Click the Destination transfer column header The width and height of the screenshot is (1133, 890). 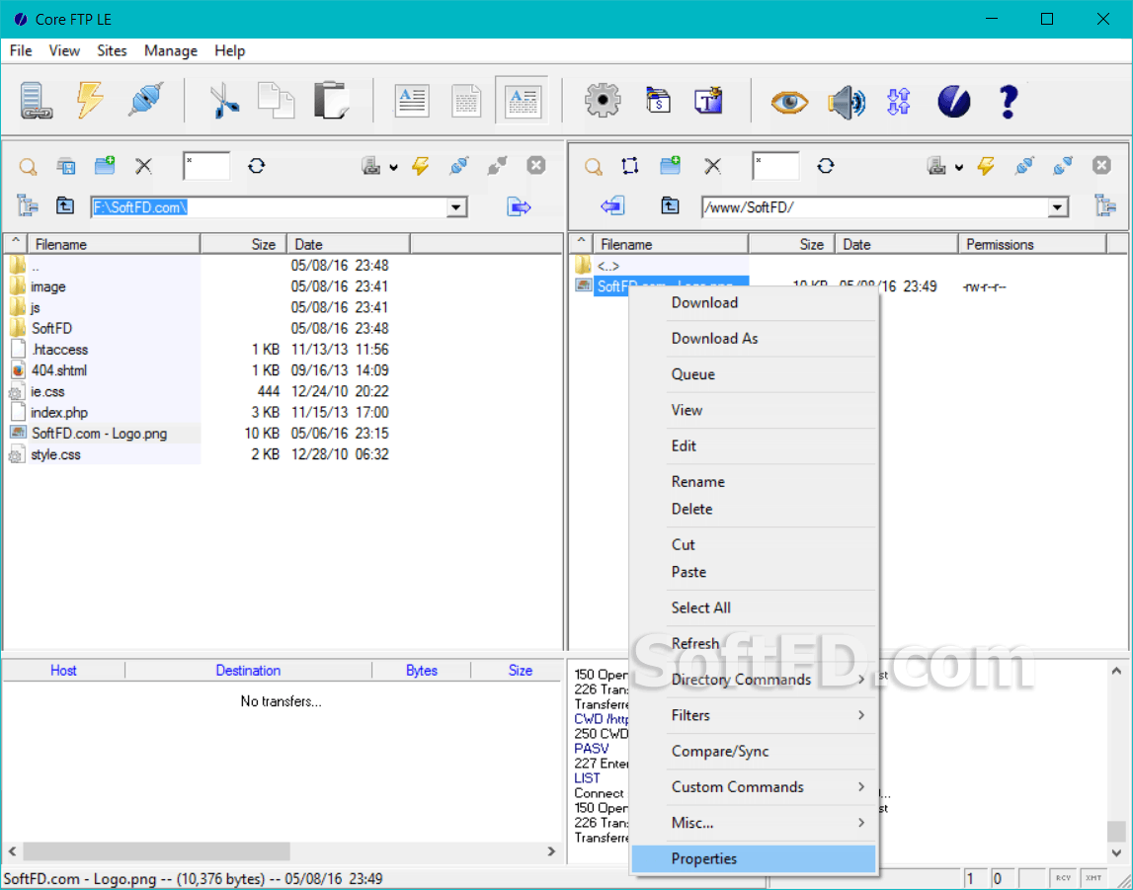coord(248,671)
